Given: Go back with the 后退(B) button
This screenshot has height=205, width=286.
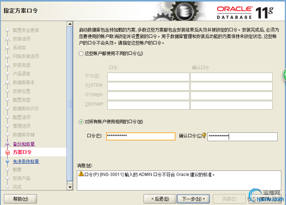Looking at the screenshot, I should (x=160, y=199).
